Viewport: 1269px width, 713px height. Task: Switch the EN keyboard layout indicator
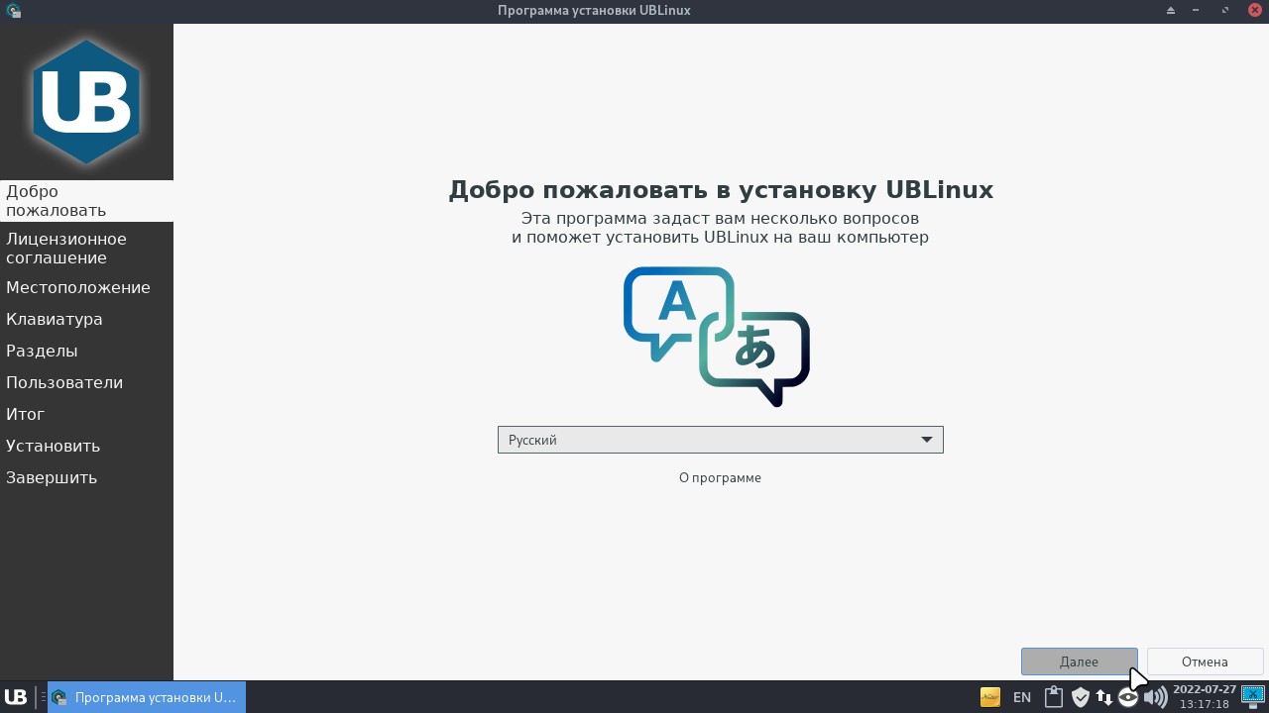pyautogui.click(x=1022, y=697)
